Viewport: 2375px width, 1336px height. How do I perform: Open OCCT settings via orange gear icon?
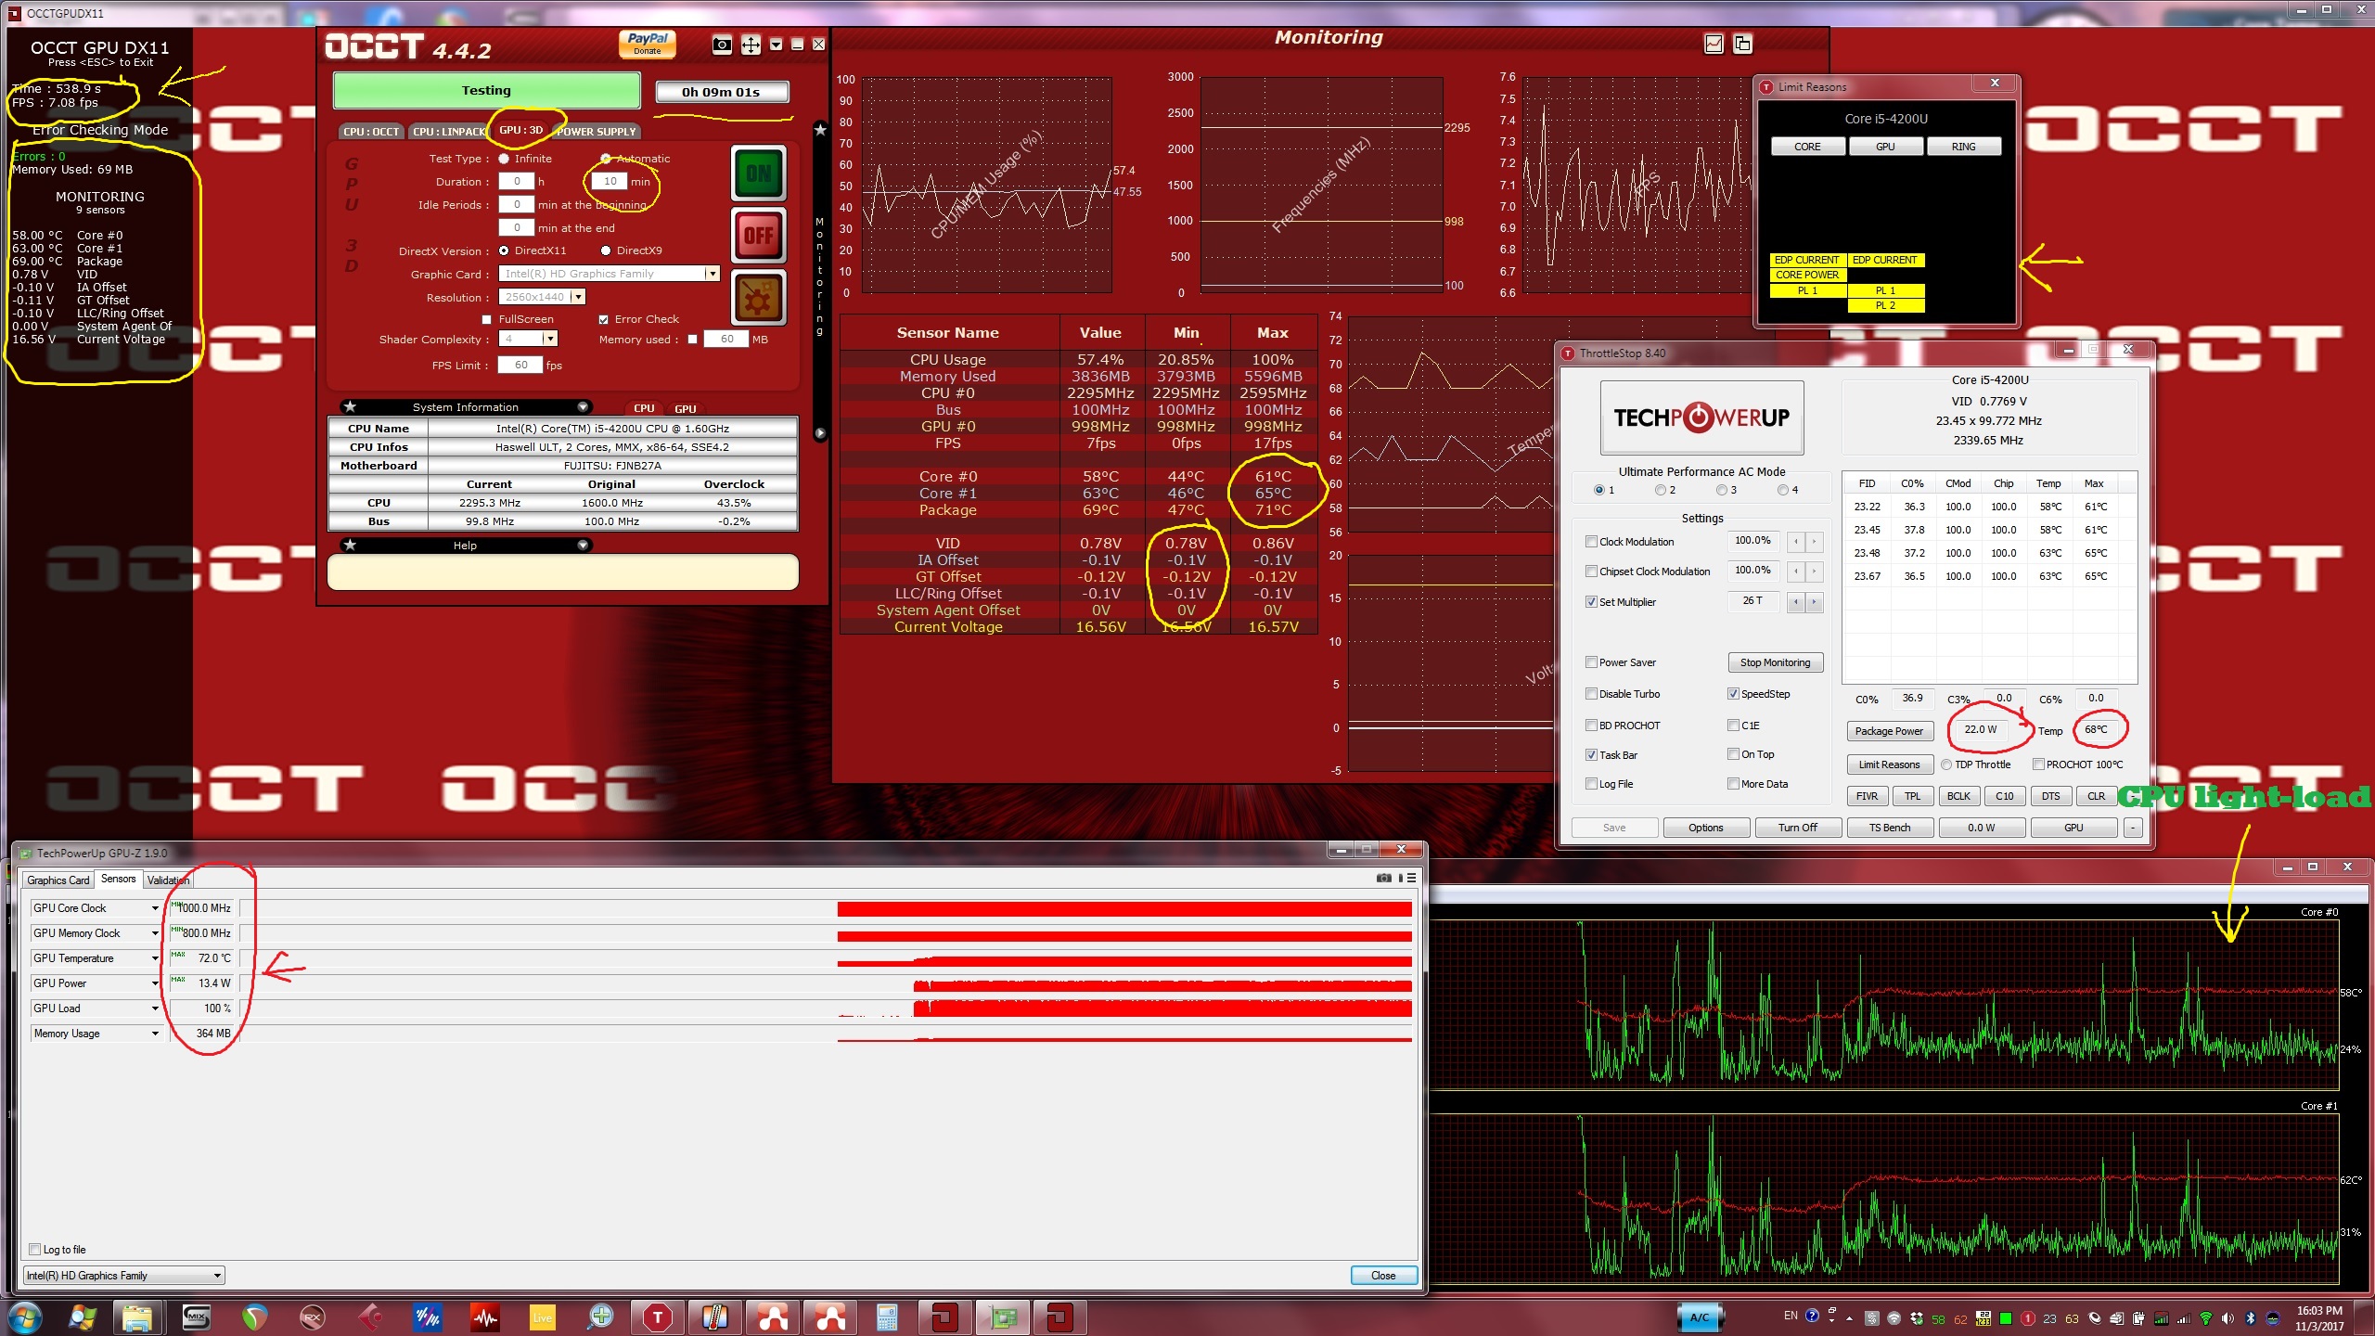click(758, 298)
